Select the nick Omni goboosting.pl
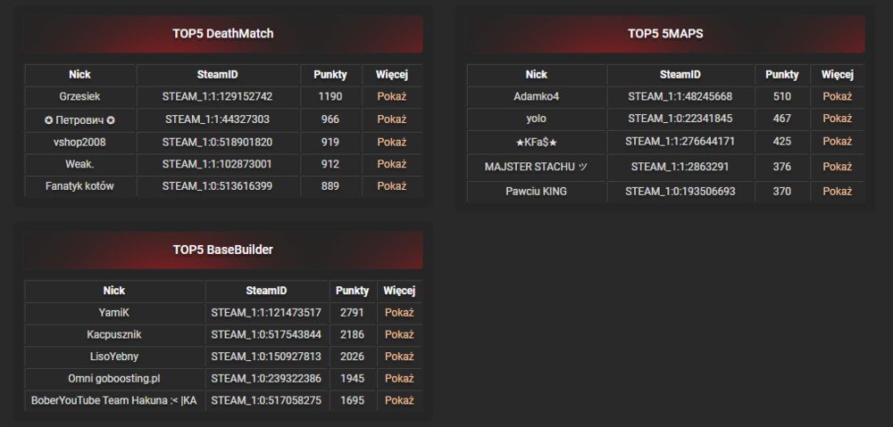The height and width of the screenshot is (427, 893). pos(114,378)
